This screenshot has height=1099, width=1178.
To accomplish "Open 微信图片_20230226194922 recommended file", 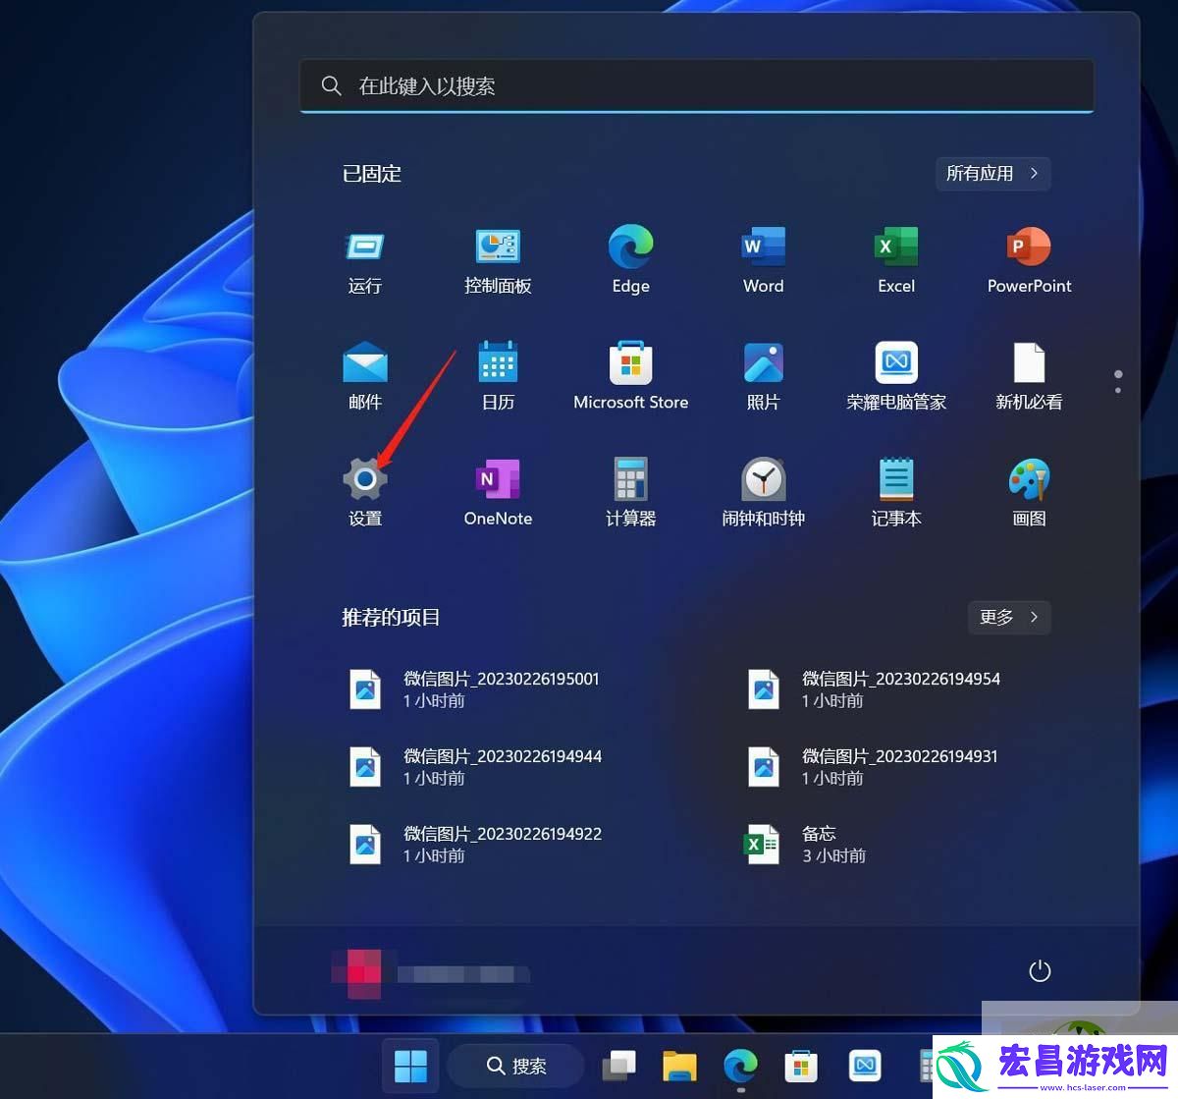I will point(476,844).
